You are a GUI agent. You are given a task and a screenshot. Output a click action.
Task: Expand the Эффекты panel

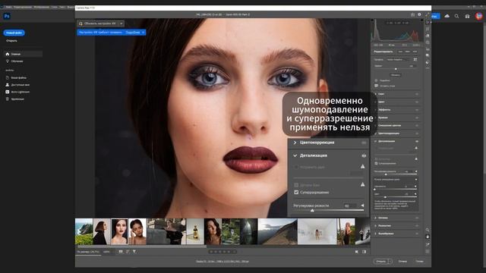click(376, 109)
